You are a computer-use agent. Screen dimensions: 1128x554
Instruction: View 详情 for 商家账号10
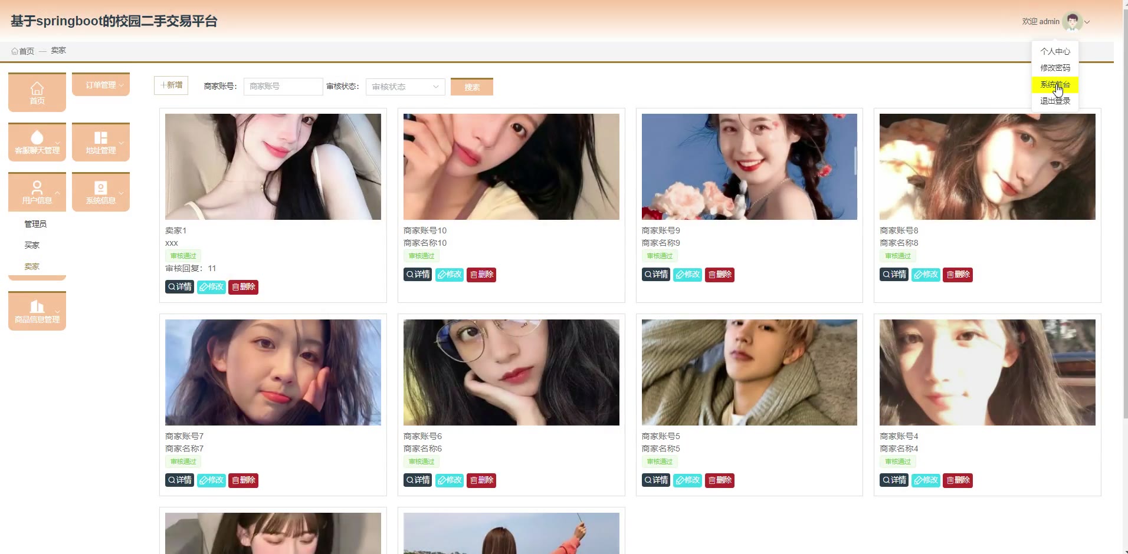418,275
